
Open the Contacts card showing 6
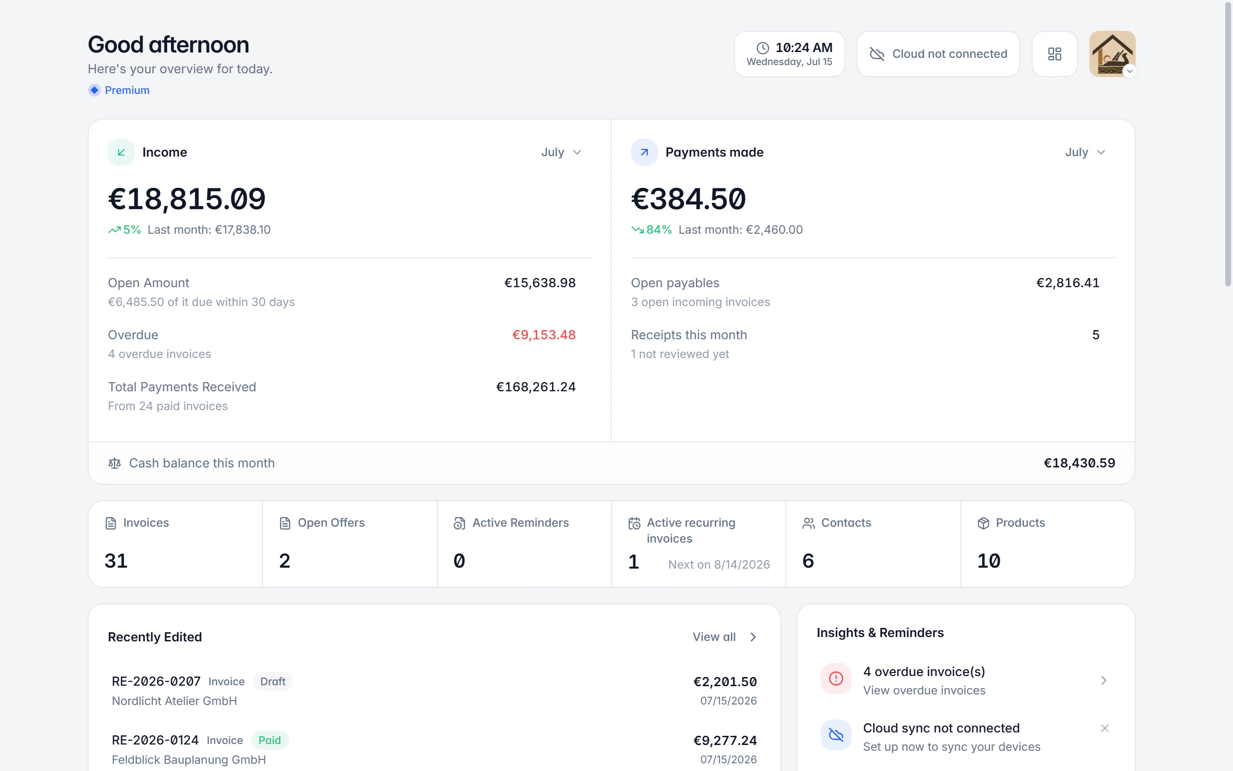[873, 544]
